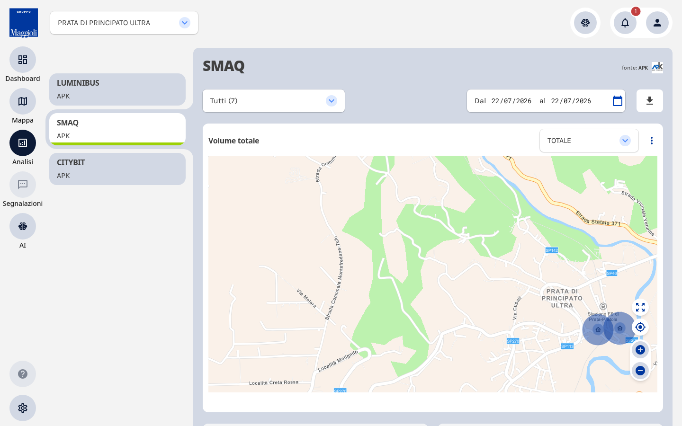682x426 pixels.
Task: Open the Mappa map icon
Action: [x=23, y=101]
